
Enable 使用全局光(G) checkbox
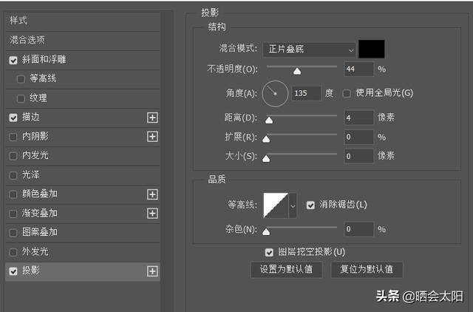pos(347,93)
